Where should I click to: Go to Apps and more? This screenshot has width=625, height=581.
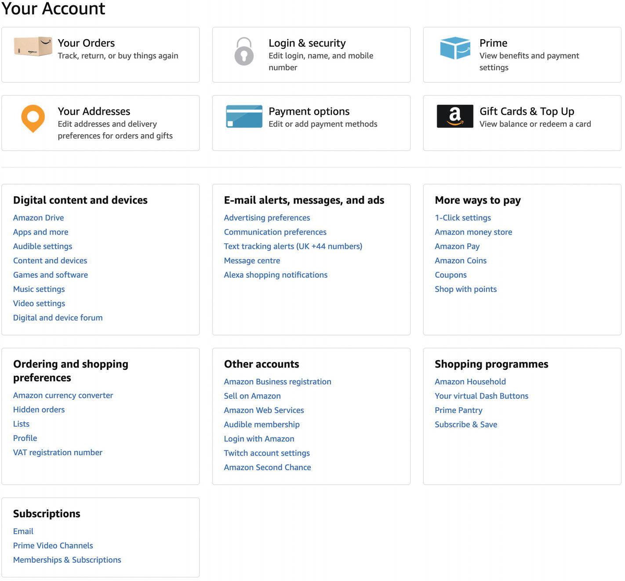coord(41,232)
